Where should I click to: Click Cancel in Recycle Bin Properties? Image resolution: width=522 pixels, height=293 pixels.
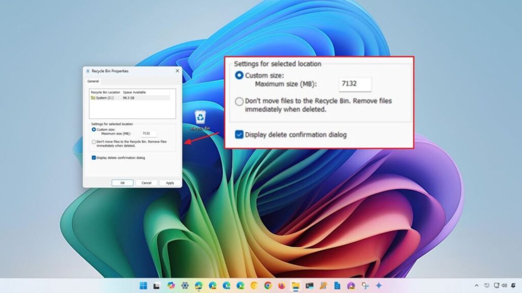click(x=146, y=183)
